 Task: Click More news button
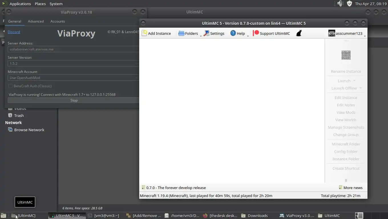click(351, 188)
